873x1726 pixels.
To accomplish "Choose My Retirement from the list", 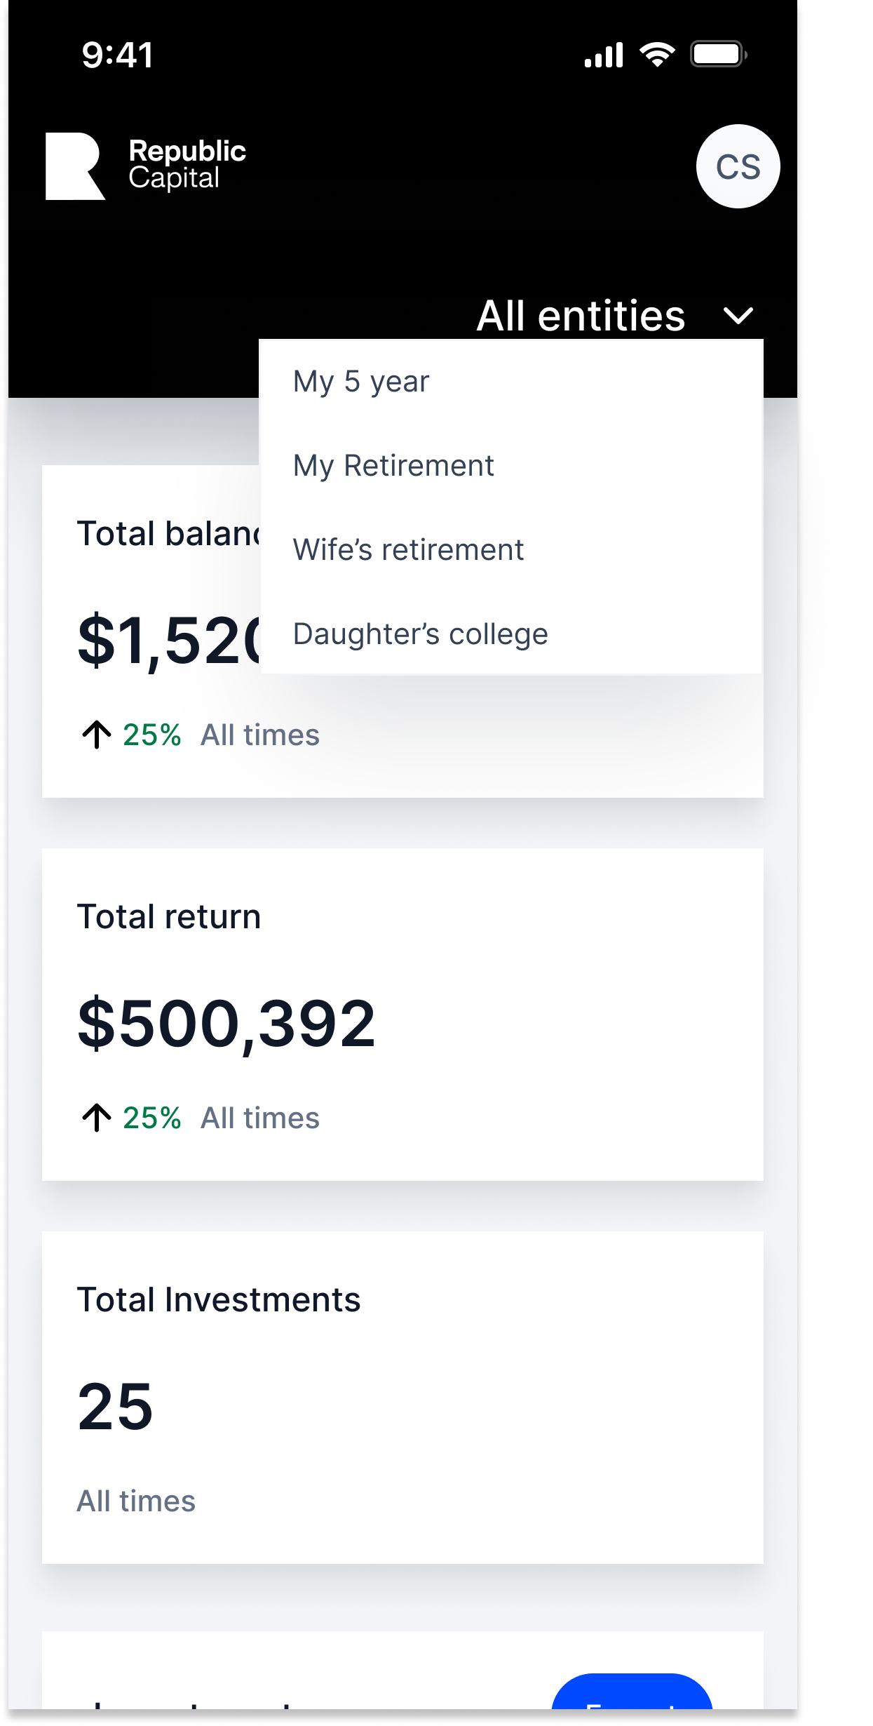I will click(x=393, y=466).
